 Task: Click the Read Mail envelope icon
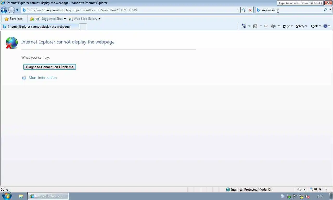[266, 26]
